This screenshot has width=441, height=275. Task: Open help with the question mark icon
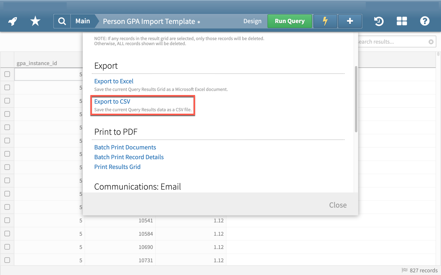coord(424,21)
